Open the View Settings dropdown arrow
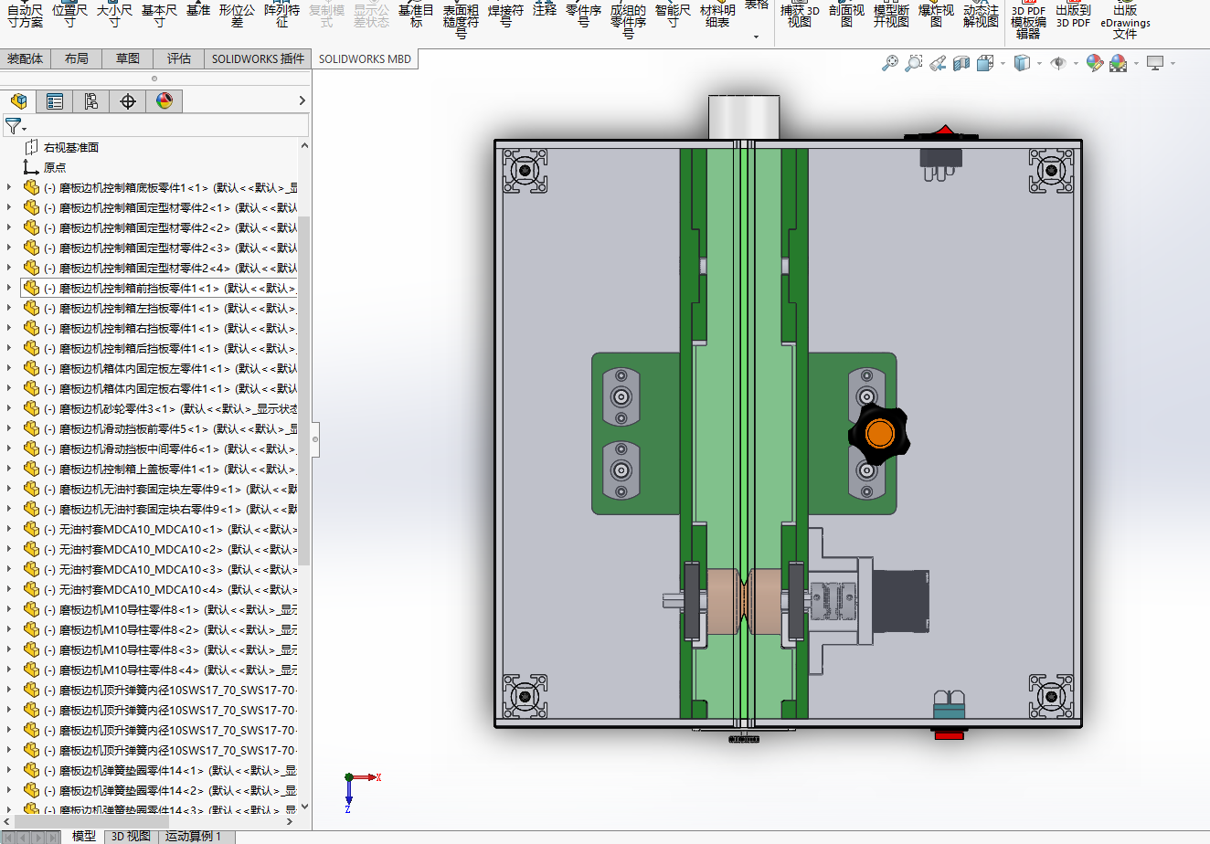Screen dimensions: 1210x844 tap(1173, 64)
